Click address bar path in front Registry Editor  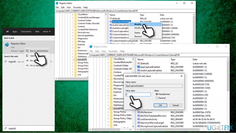pos(134,55)
